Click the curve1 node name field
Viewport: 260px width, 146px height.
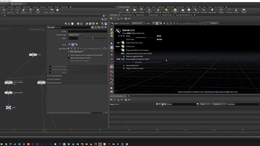pyautogui.click(x=73, y=27)
